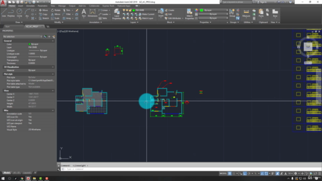Image resolution: width=322 pixels, height=181 pixels.
Task: Switch to the Parametric ribbon tab
Action: coord(42,6)
